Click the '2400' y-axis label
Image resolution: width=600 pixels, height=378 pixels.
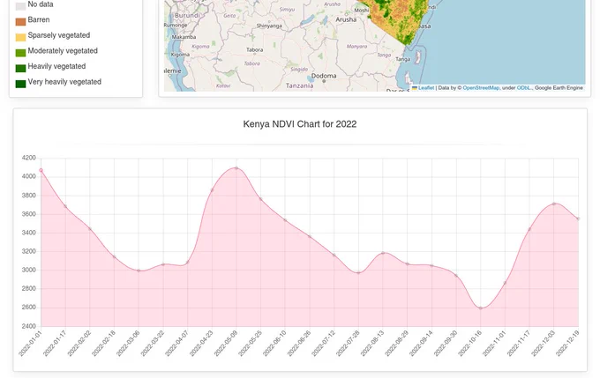29,326
